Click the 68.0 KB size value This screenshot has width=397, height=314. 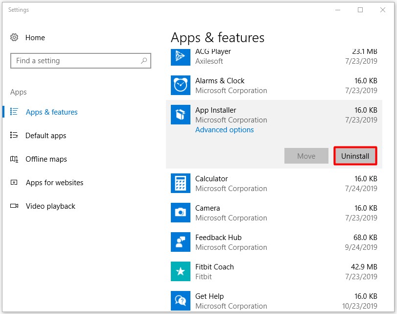[365, 238]
